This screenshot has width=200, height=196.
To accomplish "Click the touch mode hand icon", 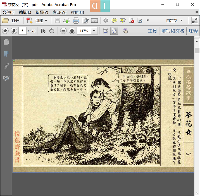I will [x=125, y=31].
